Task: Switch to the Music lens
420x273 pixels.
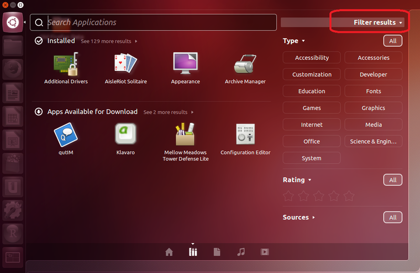Action: point(241,252)
